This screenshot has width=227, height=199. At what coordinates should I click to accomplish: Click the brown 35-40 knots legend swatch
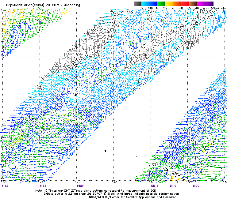(x=194, y=4)
